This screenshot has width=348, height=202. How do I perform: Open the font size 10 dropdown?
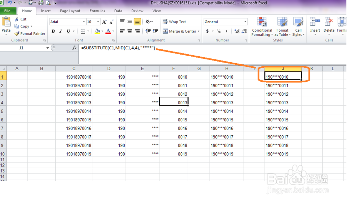click(x=98, y=22)
